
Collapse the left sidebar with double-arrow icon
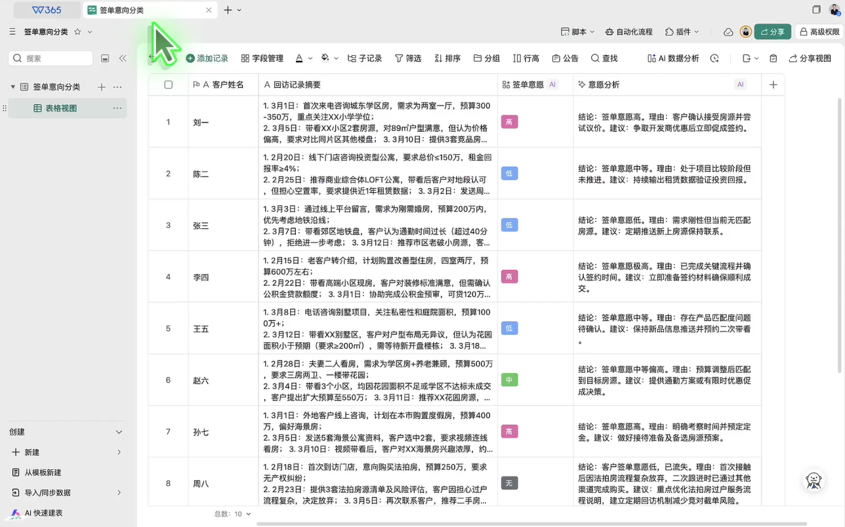pyautogui.click(x=123, y=58)
